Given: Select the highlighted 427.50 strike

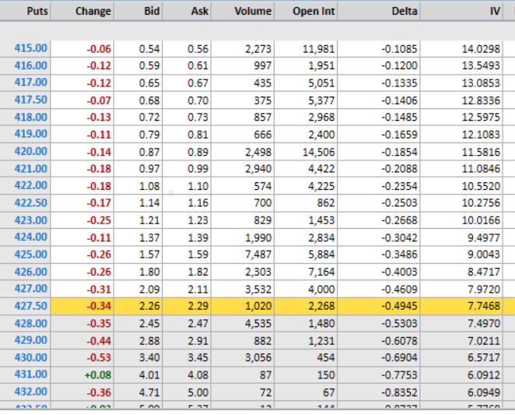Looking at the screenshot, I should tap(30, 306).
